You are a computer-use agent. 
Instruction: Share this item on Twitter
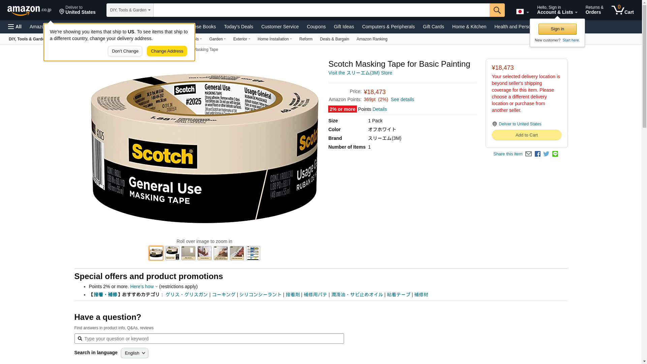pyautogui.click(x=546, y=154)
